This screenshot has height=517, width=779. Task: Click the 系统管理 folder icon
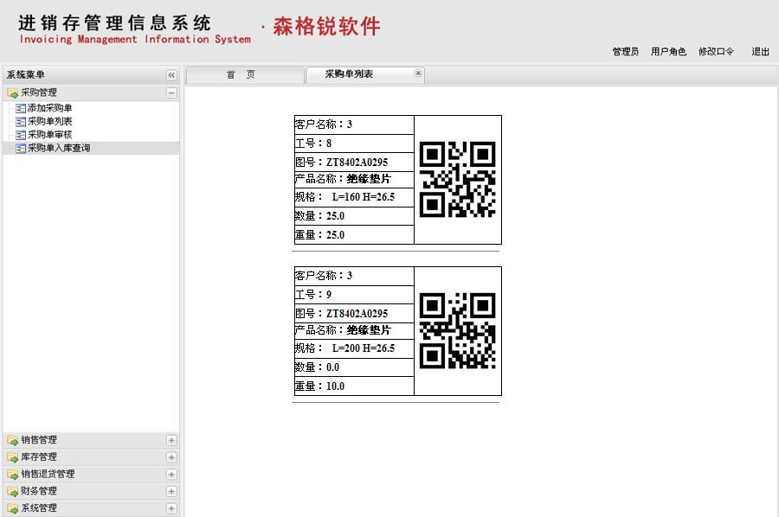13,508
